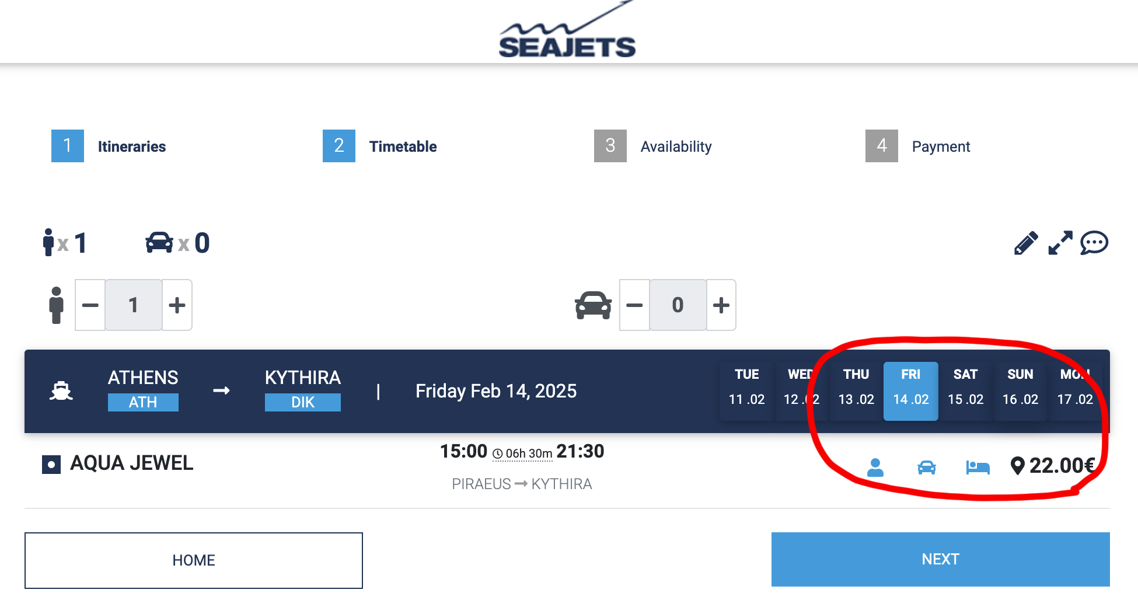Click the pencil edit icon

pyautogui.click(x=1025, y=243)
